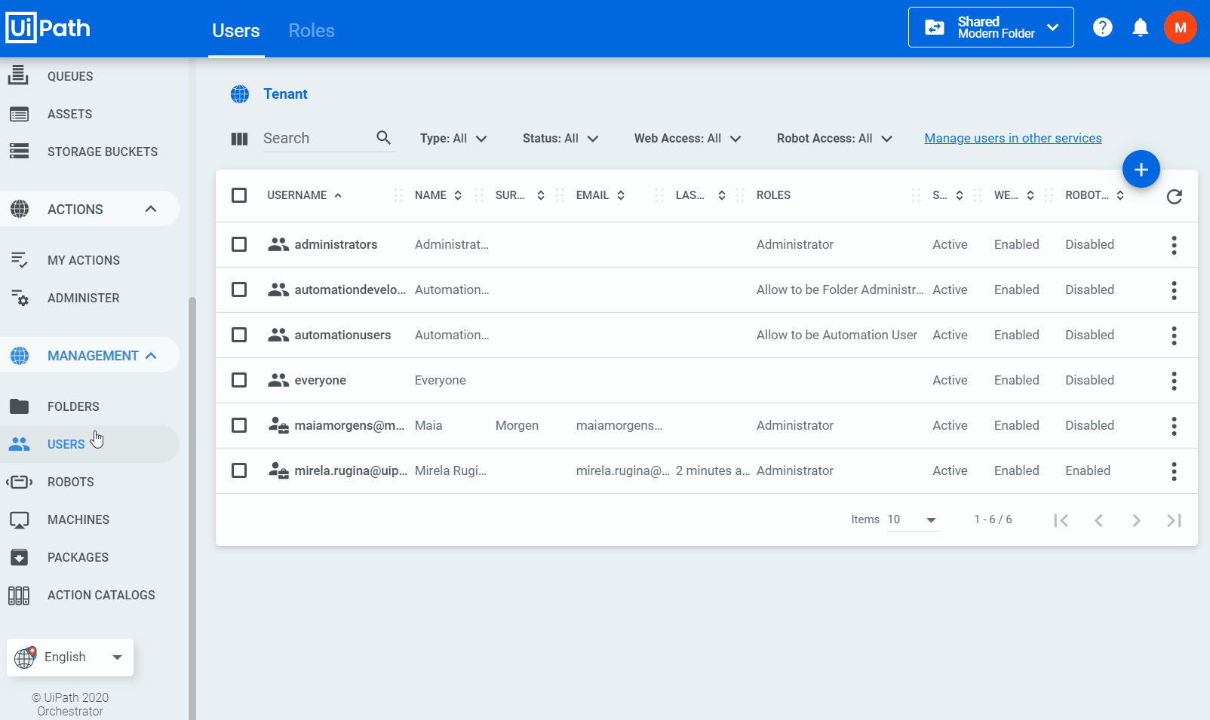
Task: Sort by the Last Login column header
Action: [701, 195]
